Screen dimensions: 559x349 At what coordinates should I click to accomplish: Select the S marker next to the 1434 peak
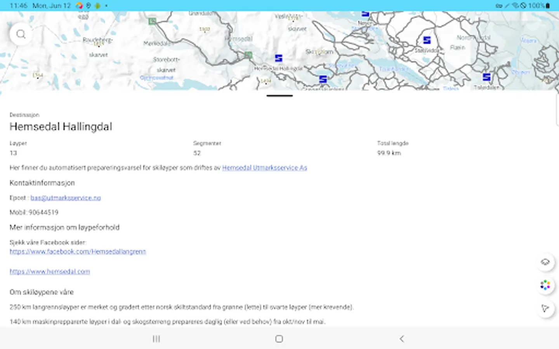click(x=323, y=79)
